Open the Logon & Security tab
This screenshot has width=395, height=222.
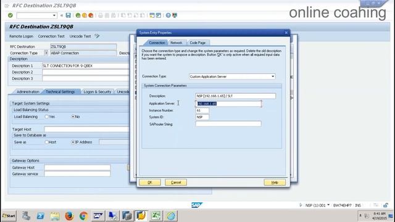(98, 92)
